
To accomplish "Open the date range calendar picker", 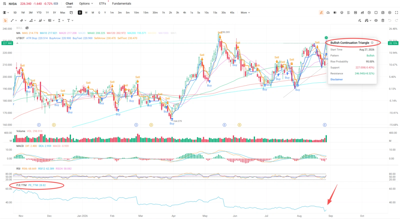I will [71, 12].
